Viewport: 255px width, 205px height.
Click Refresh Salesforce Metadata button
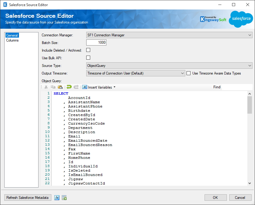point(28,198)
